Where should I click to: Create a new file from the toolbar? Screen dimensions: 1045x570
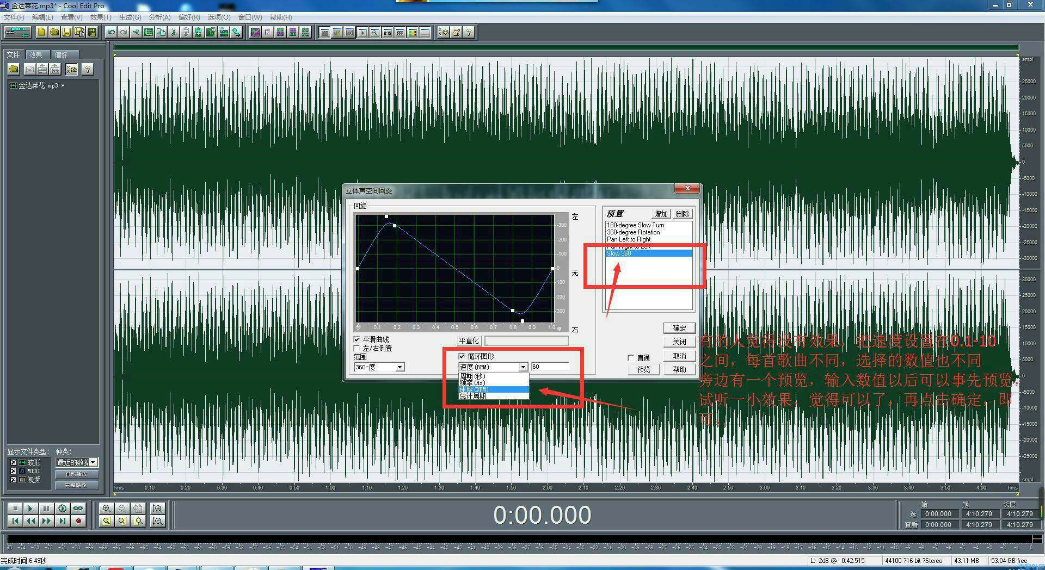pyautogui.click(x=41, y=32)
